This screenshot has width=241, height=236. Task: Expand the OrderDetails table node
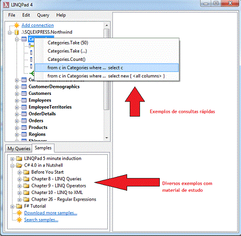click(x=17, y=114)
